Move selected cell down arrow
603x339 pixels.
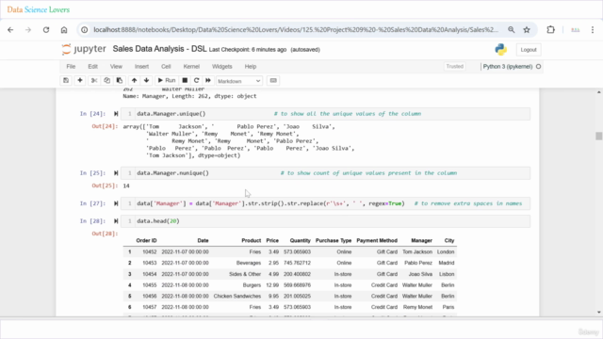pos(147,80)
